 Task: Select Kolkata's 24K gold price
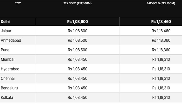[161, 97]
